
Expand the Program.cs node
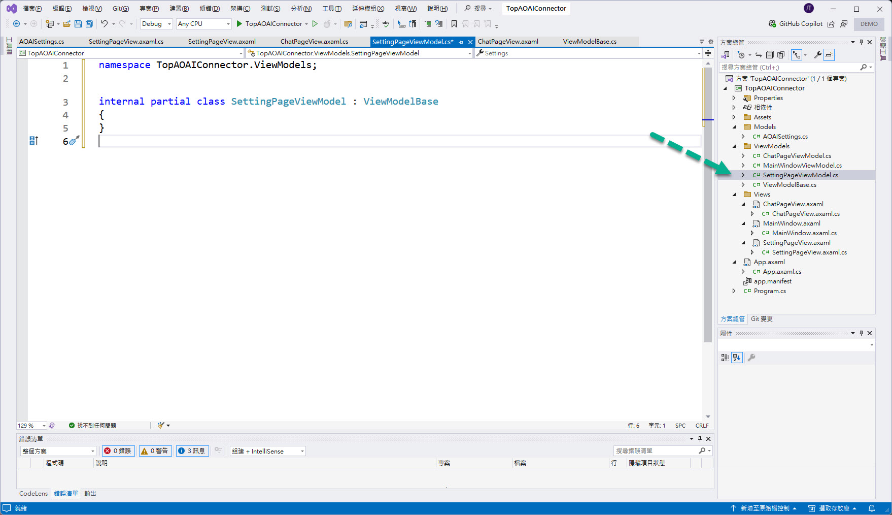734,291
